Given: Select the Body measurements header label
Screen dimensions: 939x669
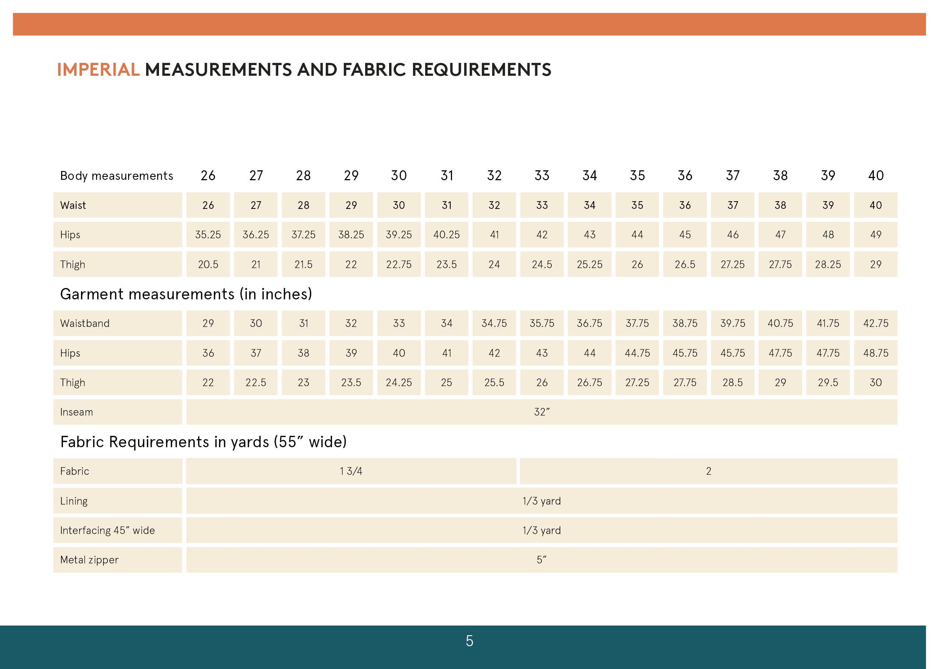Looking at the screenshot, I should click(117, 176).
